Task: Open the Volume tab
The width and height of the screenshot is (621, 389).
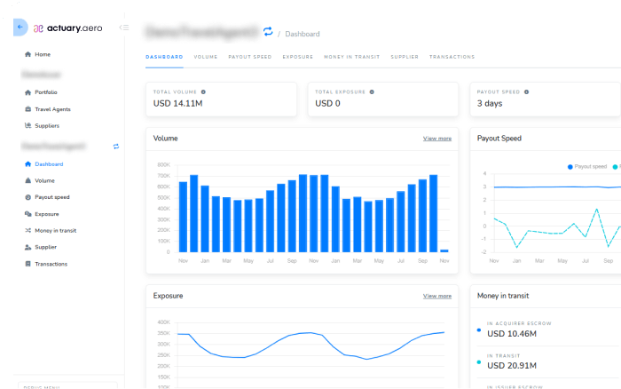Action: pos(206,57)
